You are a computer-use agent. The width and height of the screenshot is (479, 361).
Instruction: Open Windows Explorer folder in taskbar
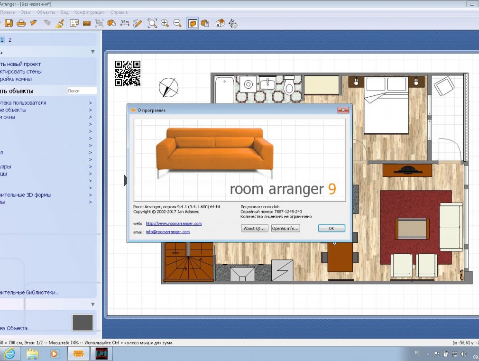click(32, 354)
